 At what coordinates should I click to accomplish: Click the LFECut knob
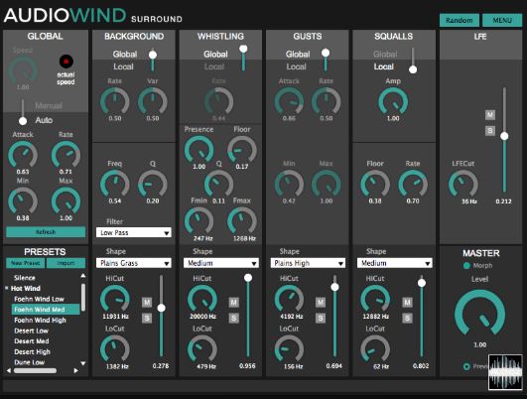coord(463,184)
